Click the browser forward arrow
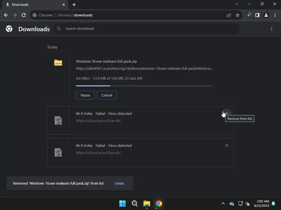 [x=15, y=15]
